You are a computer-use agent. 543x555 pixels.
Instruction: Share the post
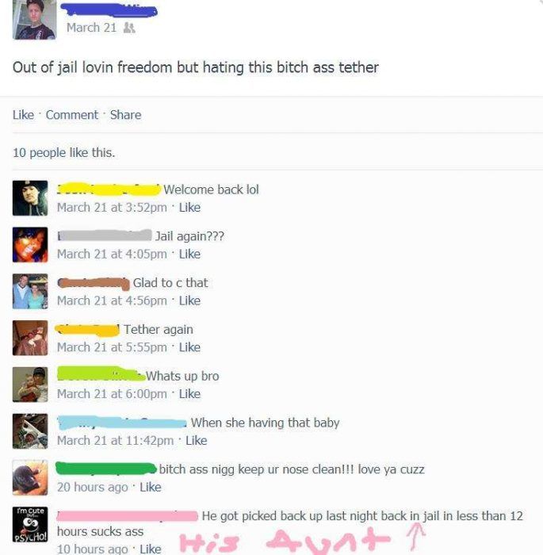[x=126, y=115]
